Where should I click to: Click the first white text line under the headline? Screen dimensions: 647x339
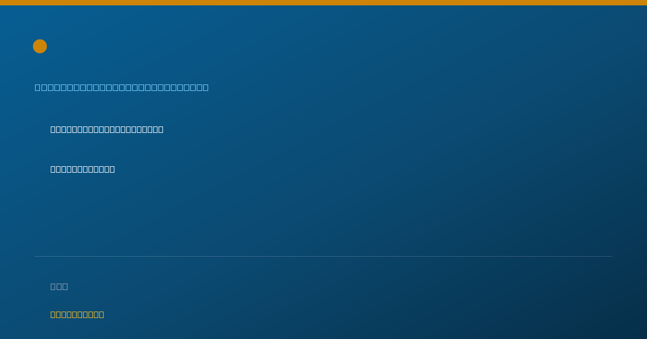(x=107, y=129)
